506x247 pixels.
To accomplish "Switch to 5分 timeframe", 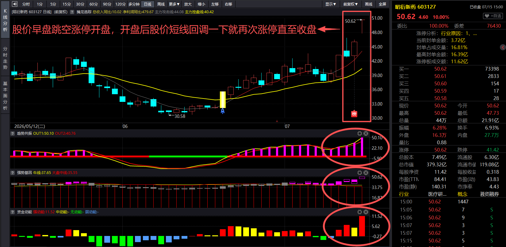I will (x=53, y=4).
